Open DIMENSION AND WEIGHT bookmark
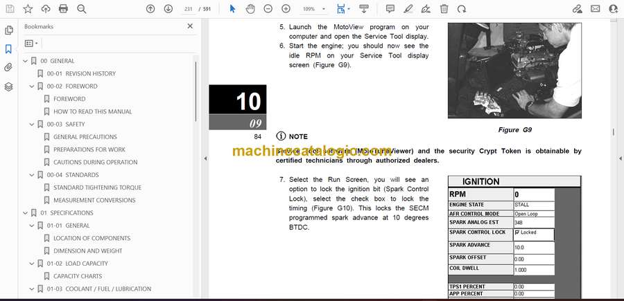The height and width of the screenshot is (301, 624). click(88, 251)
